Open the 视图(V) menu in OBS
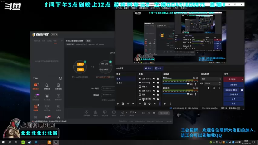This screenshot has height=145, width=258. 134,8
